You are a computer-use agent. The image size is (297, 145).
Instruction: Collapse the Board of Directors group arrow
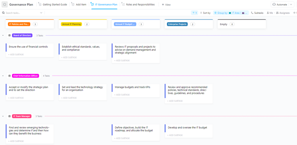(3, 36)
